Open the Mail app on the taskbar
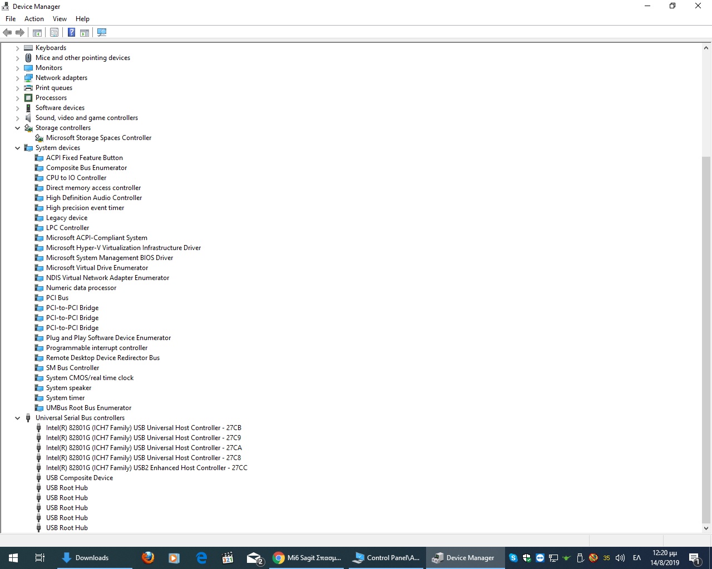This screenshot has width=712, height=569. pos(255,558)
